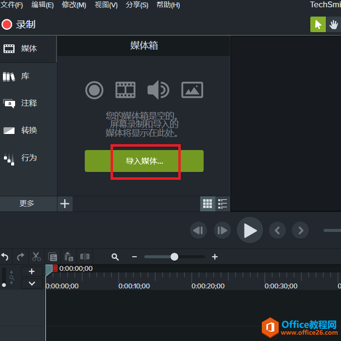The image size is (341, 341).
Task: Click the audio speaker icon in media bin
Action: [x=158, y=90]
